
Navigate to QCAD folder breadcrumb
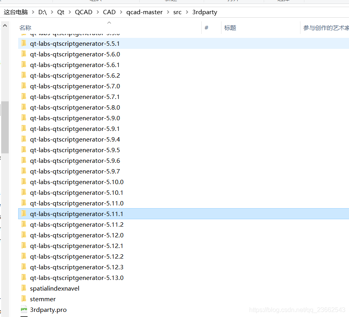(x=83, y=12)
